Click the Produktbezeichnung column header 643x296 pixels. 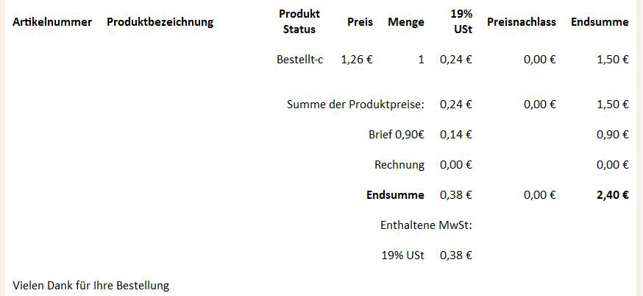click(160, 22)
